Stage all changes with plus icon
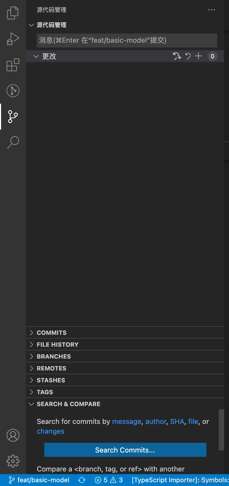 click(198, 56)
